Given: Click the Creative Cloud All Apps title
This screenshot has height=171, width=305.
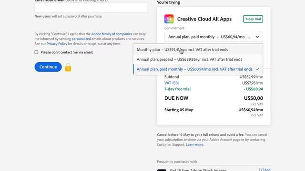Looking at the screenshot, I should (x=204, y=19).
